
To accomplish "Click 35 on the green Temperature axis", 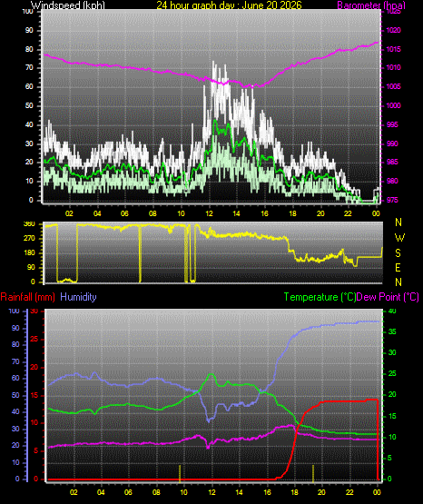I will (x=392, y=331).
